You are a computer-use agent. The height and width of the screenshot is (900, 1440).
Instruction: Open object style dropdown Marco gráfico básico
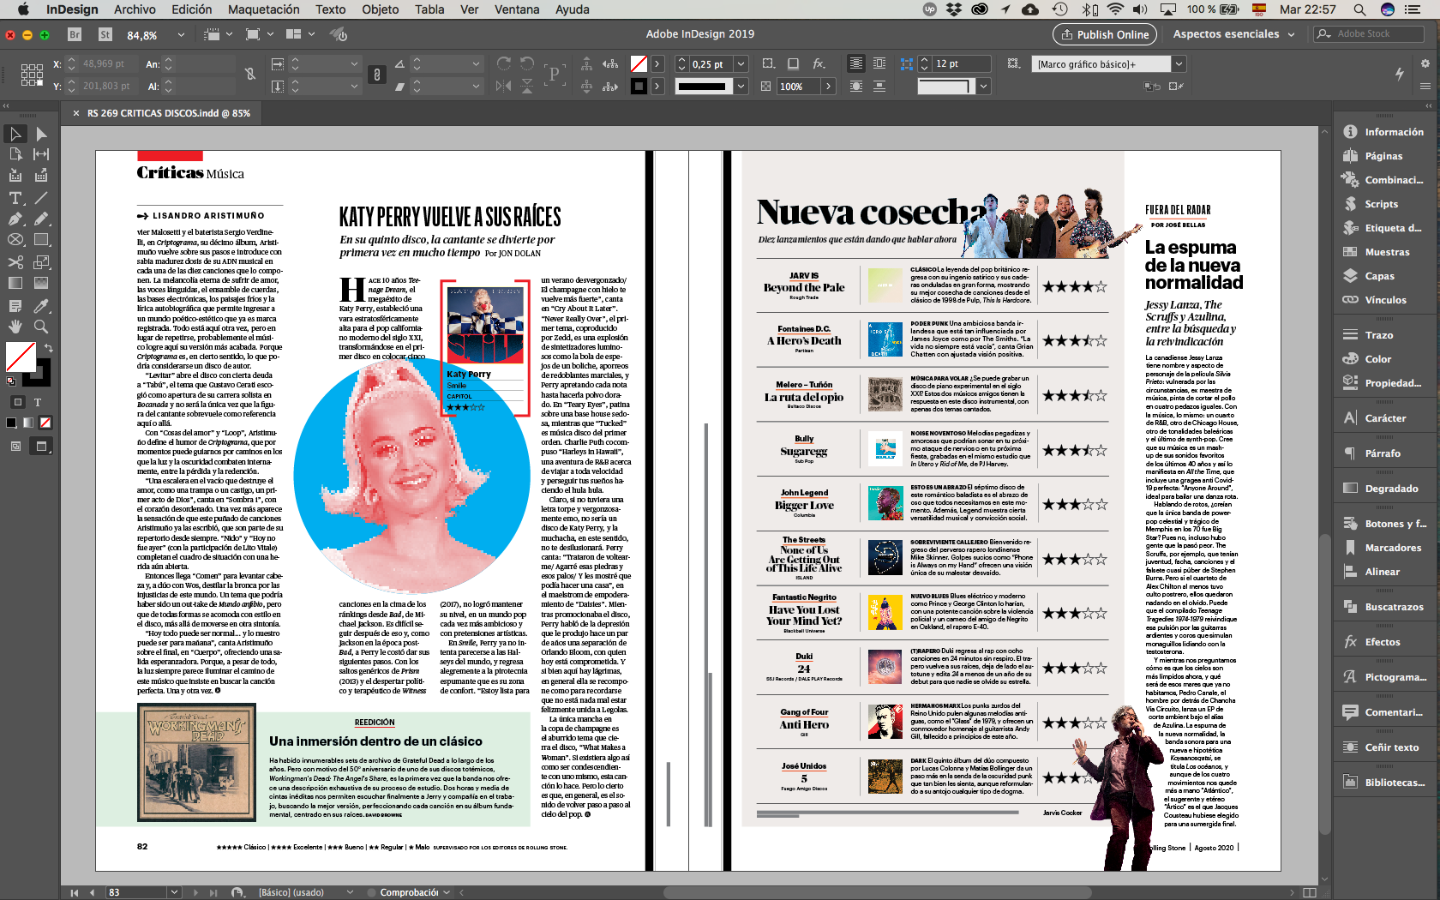click(x=1179, y=64)
